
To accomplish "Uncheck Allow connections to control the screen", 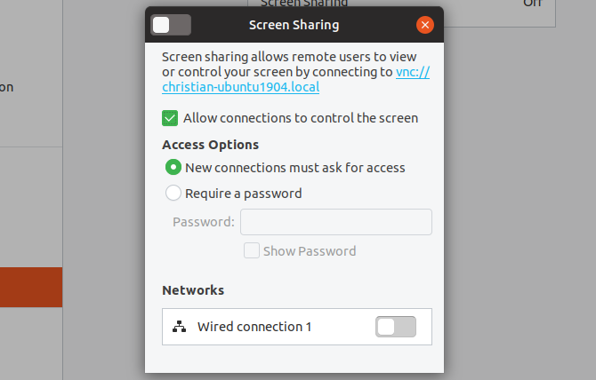I will coord(170,118).
